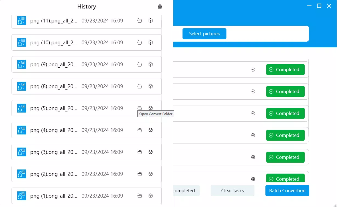Click the task list vertical scrollbar
The width and height of the screenshot is (337, 207).
point(308,97)
